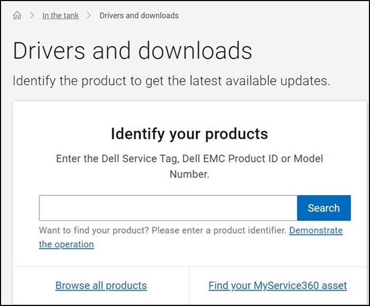Open the "In the tank" breadcrumb link

point(60,16)
